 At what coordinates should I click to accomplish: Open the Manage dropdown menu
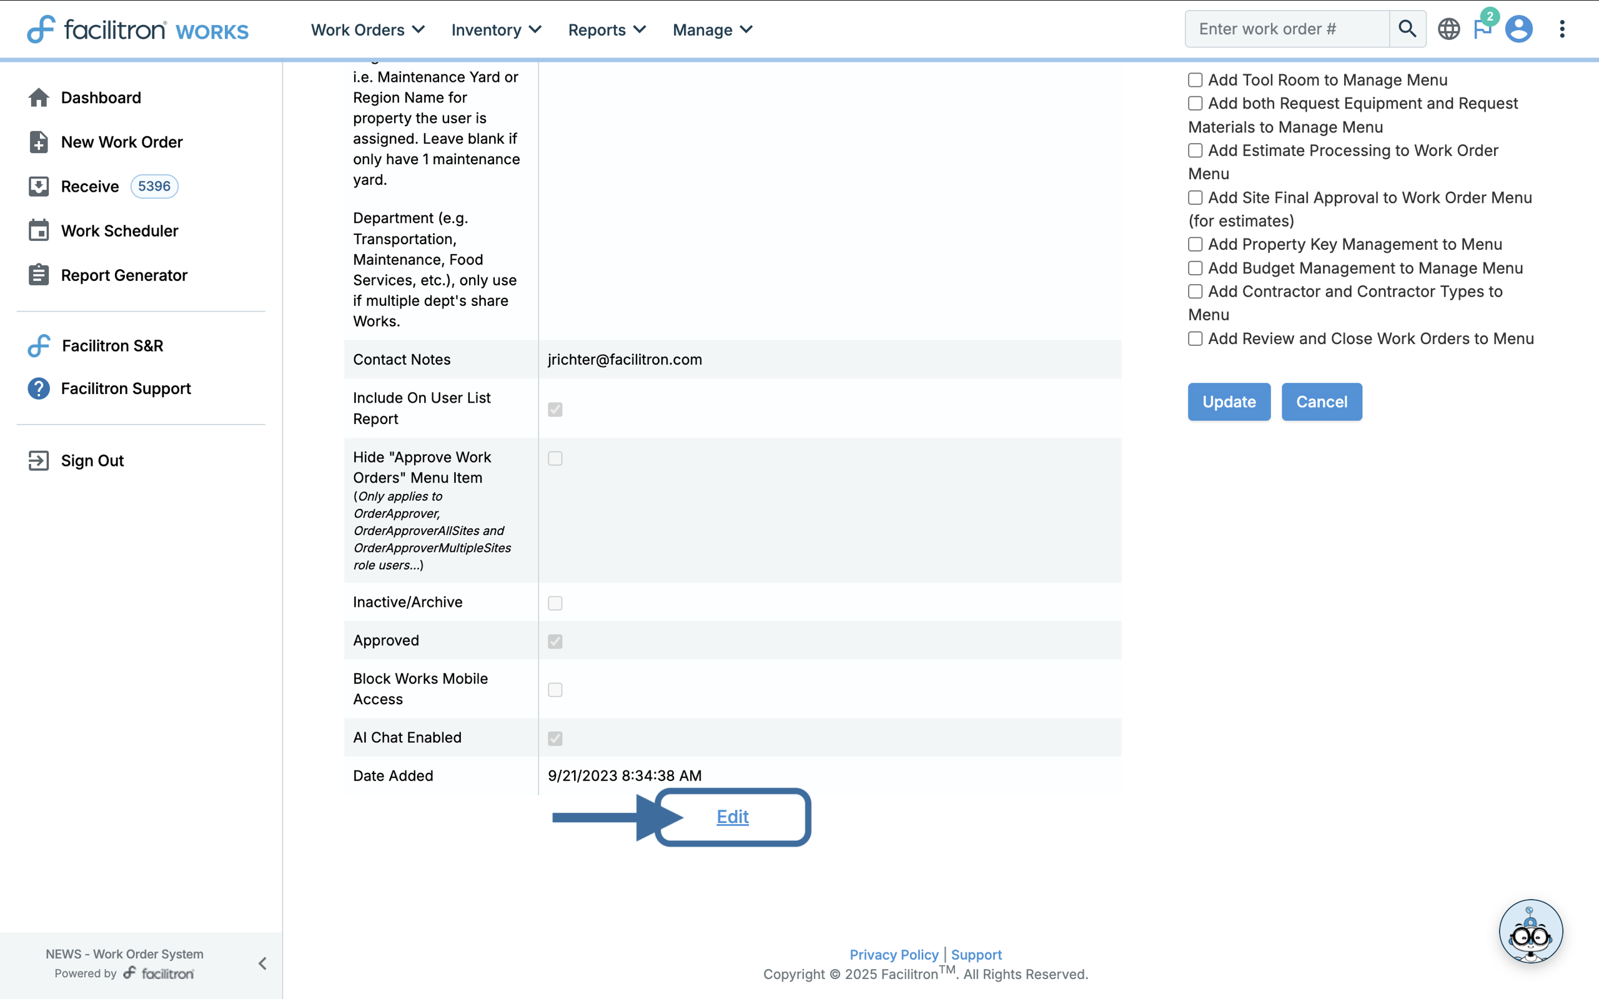click(712, 30)
